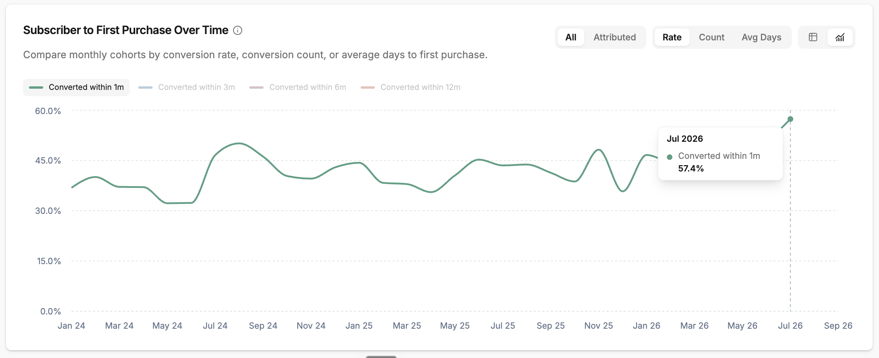This screenshot has height=358, width=879.
Task: Click the Jul 2026 data point marker
Action: point(790,119)
